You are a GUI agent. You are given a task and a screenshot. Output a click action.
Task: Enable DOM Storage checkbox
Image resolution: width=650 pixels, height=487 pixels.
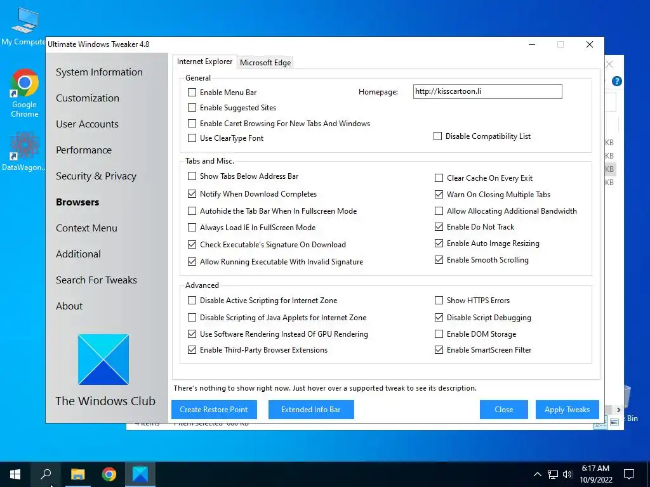439,334
